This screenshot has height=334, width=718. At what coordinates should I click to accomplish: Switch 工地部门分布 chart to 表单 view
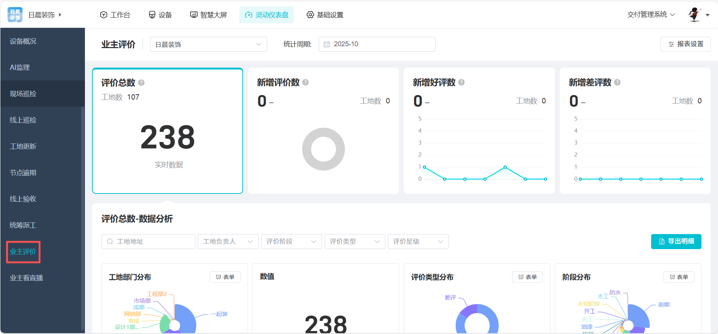pos(225,277)
